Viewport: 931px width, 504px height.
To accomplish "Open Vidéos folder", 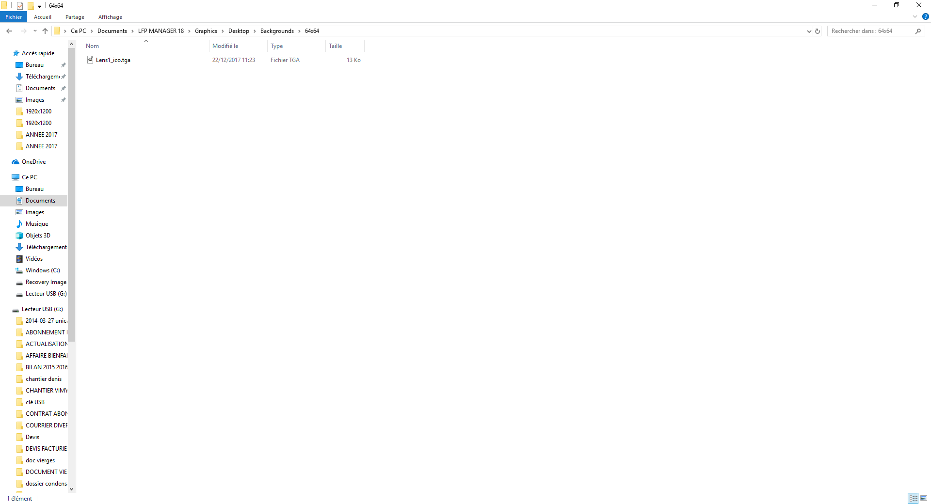I will (x=34, y=259).
